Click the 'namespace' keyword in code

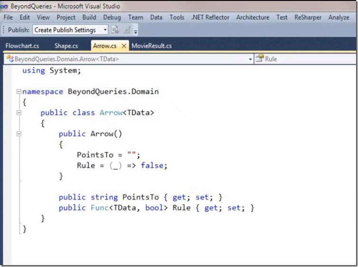[43, 92]
